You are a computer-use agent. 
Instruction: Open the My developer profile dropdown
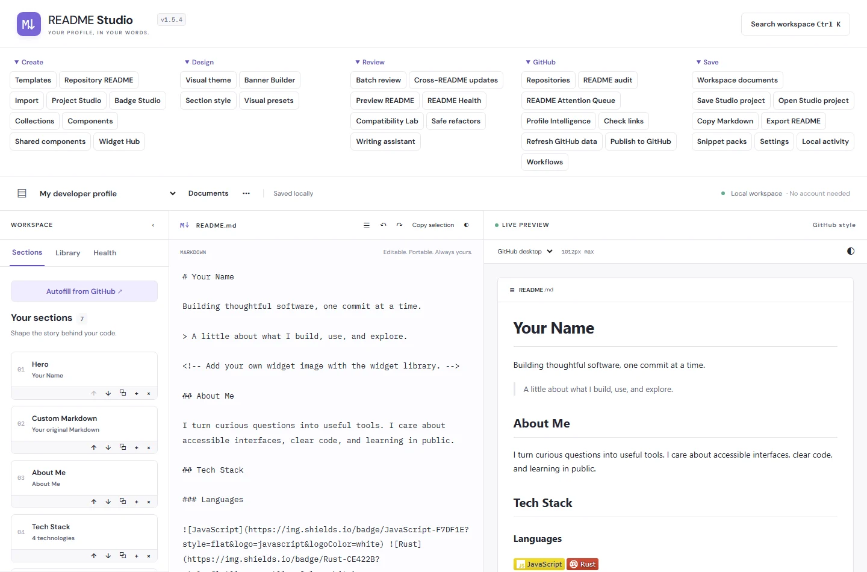[x=108, y=193]
